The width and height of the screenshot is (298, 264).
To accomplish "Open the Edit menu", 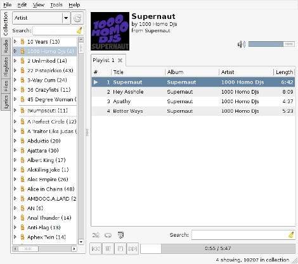I will click(22, 4).
